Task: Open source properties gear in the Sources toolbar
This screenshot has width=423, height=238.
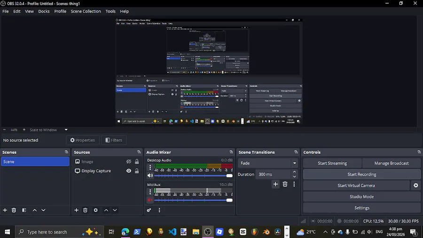Action: [x=95, y=210]
